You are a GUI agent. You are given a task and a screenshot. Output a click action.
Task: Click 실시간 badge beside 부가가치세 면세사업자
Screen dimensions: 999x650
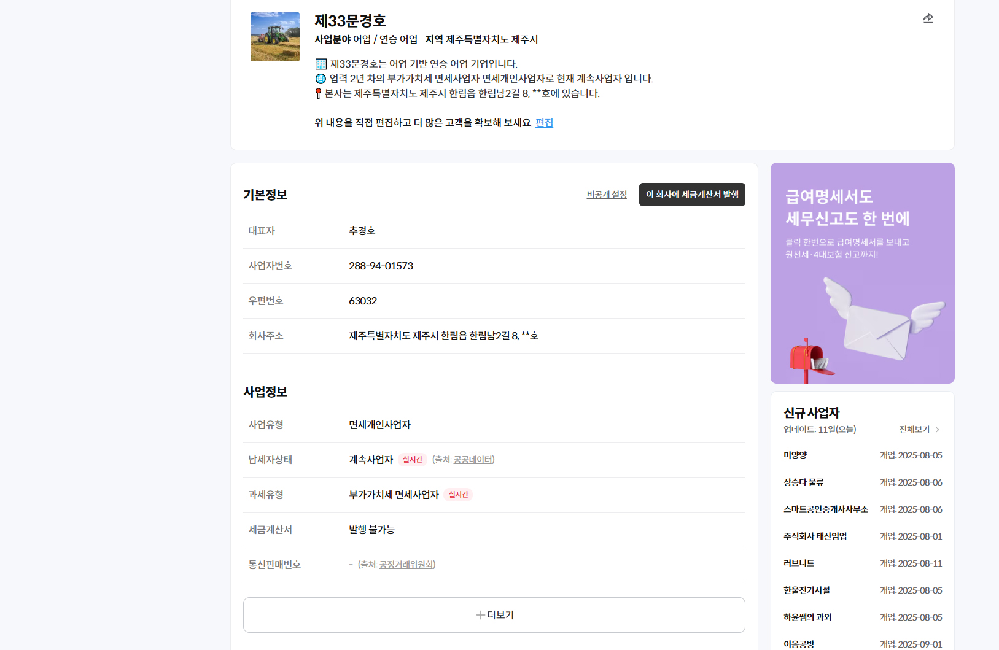pos(458,495)
